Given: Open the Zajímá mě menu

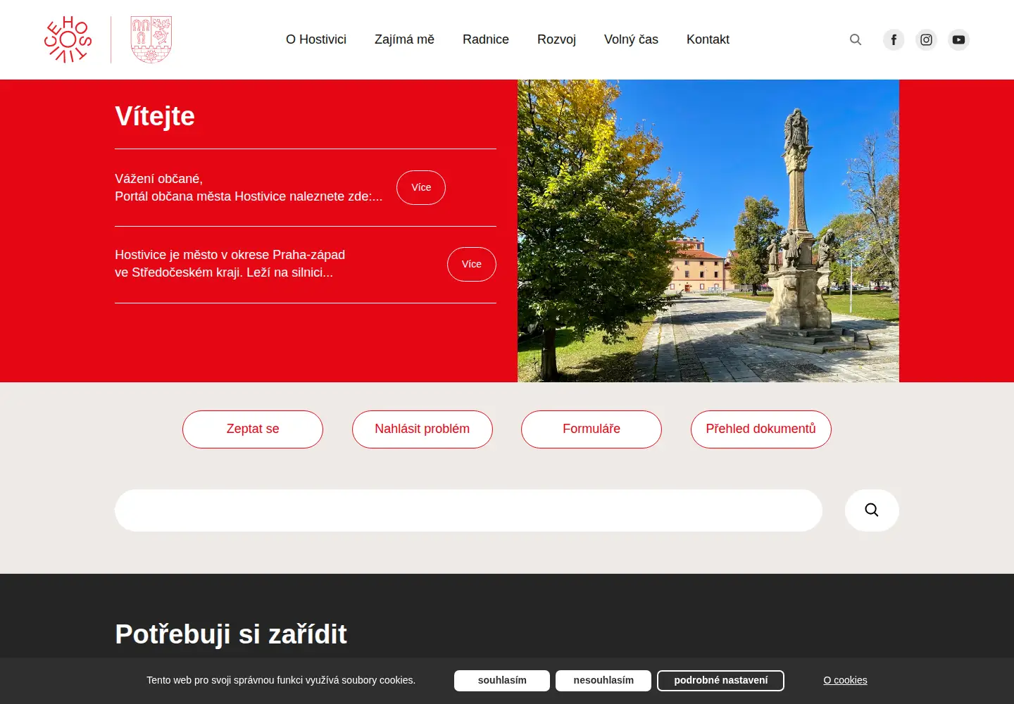Looking at the screenshot, I should pos(404,39).
